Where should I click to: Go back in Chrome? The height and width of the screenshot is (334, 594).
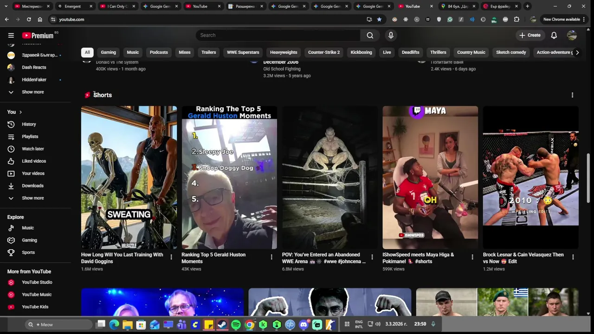[x=6, y=19]
